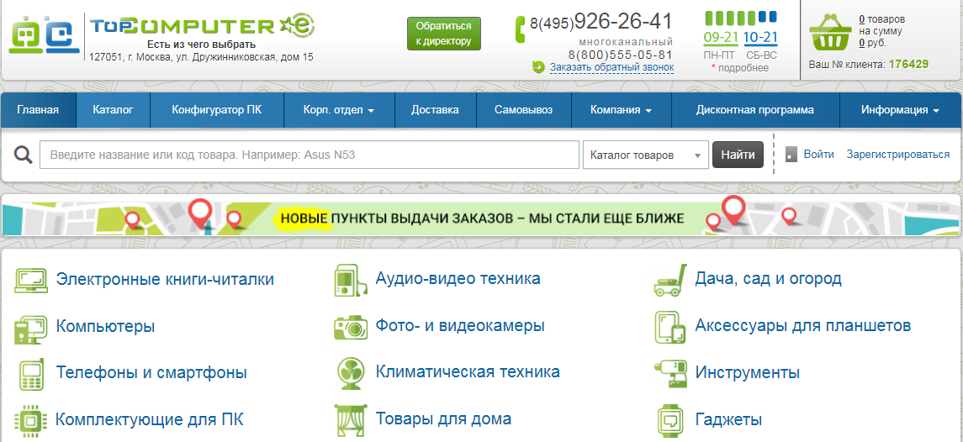The height and width of the screenshot is (442, 963).
Task: Click the fan icon for climate equipment
Action: click(350, 372)
